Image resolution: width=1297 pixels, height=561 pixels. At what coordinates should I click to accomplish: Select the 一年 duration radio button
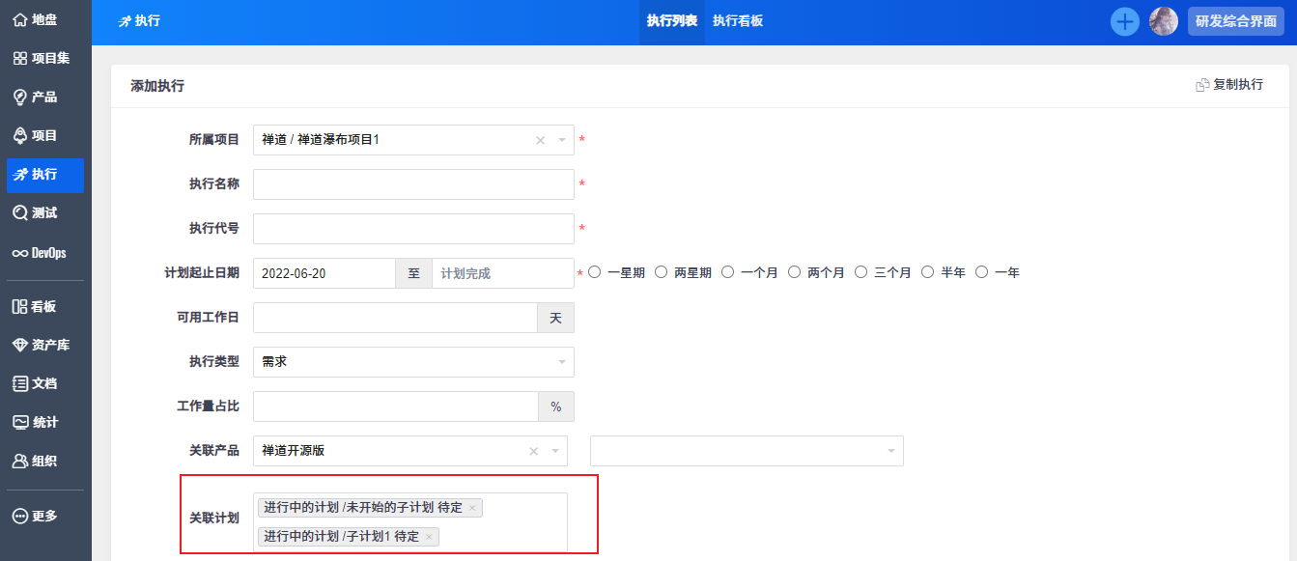(982, 272)
